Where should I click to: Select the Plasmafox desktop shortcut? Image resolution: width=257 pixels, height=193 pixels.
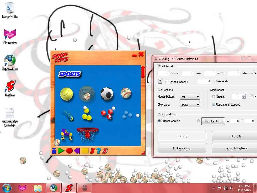[x=10, y=36]
